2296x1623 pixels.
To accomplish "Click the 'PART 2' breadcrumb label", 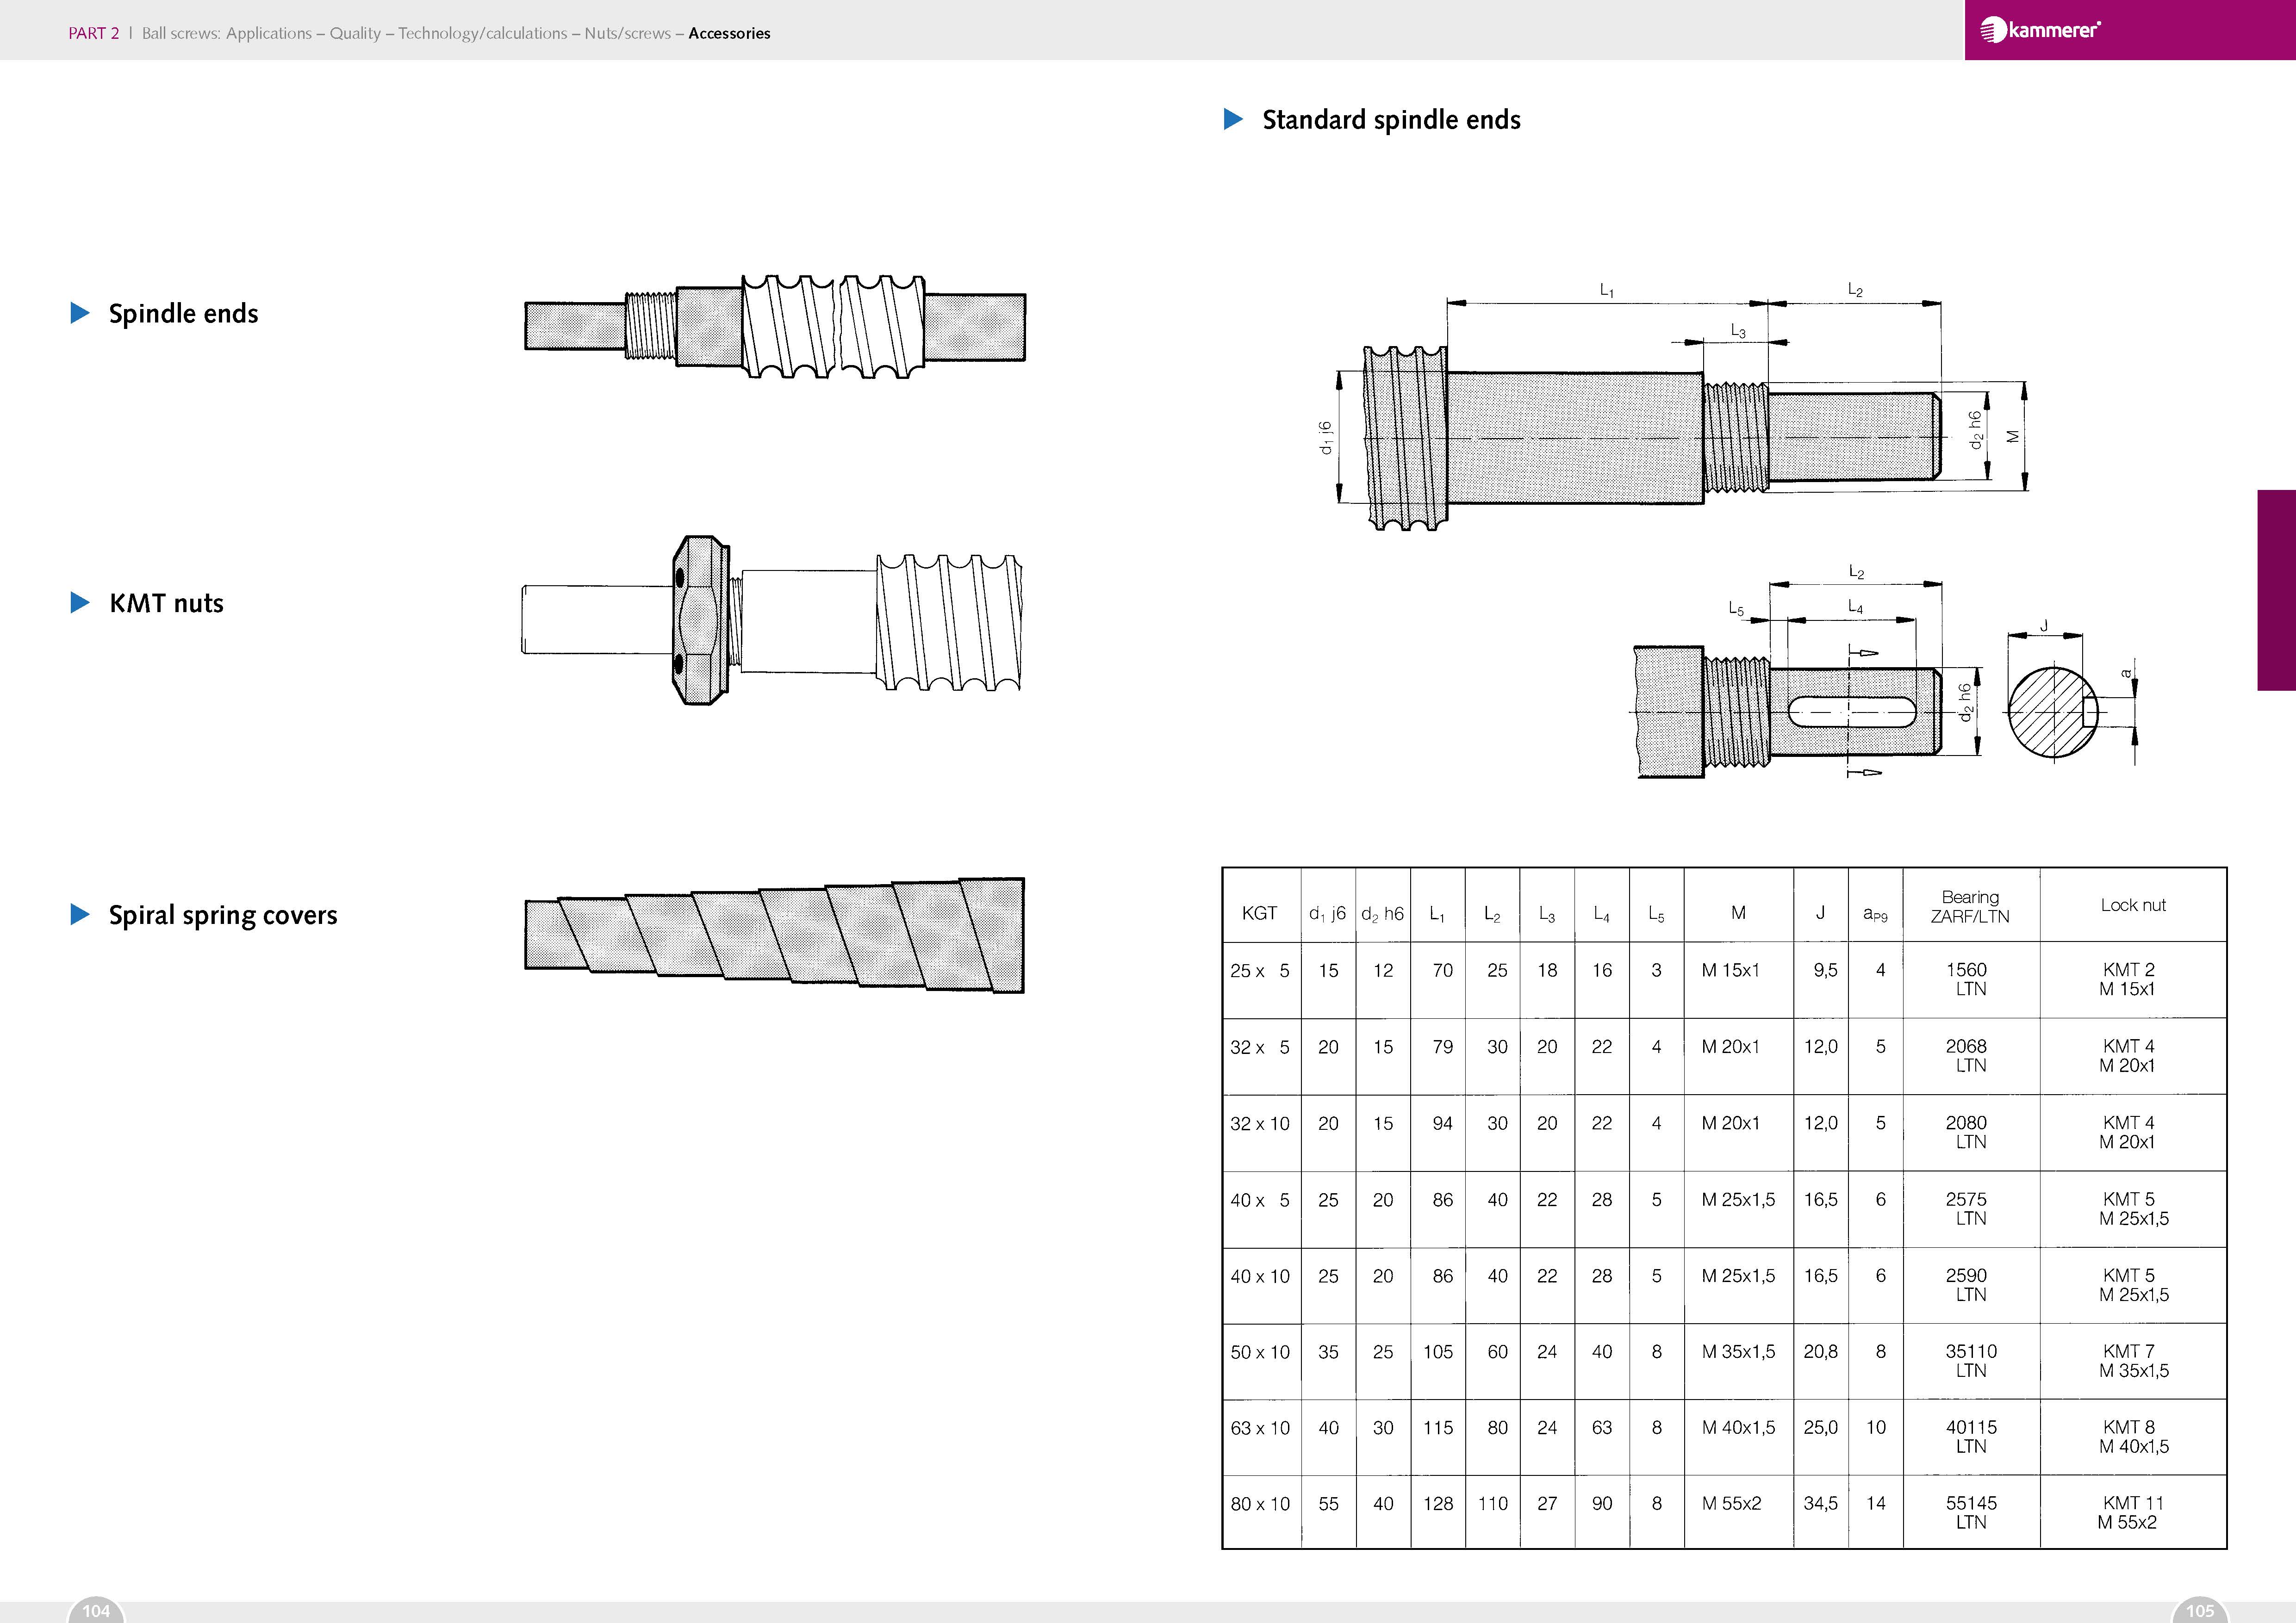I will tap(93, 33).
